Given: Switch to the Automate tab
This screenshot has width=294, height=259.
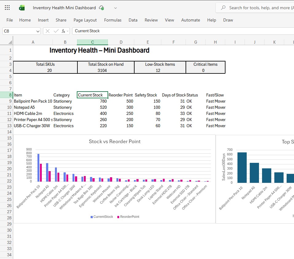Looking at the screenshot, I should pyautogui.click(x=190, y=20).
